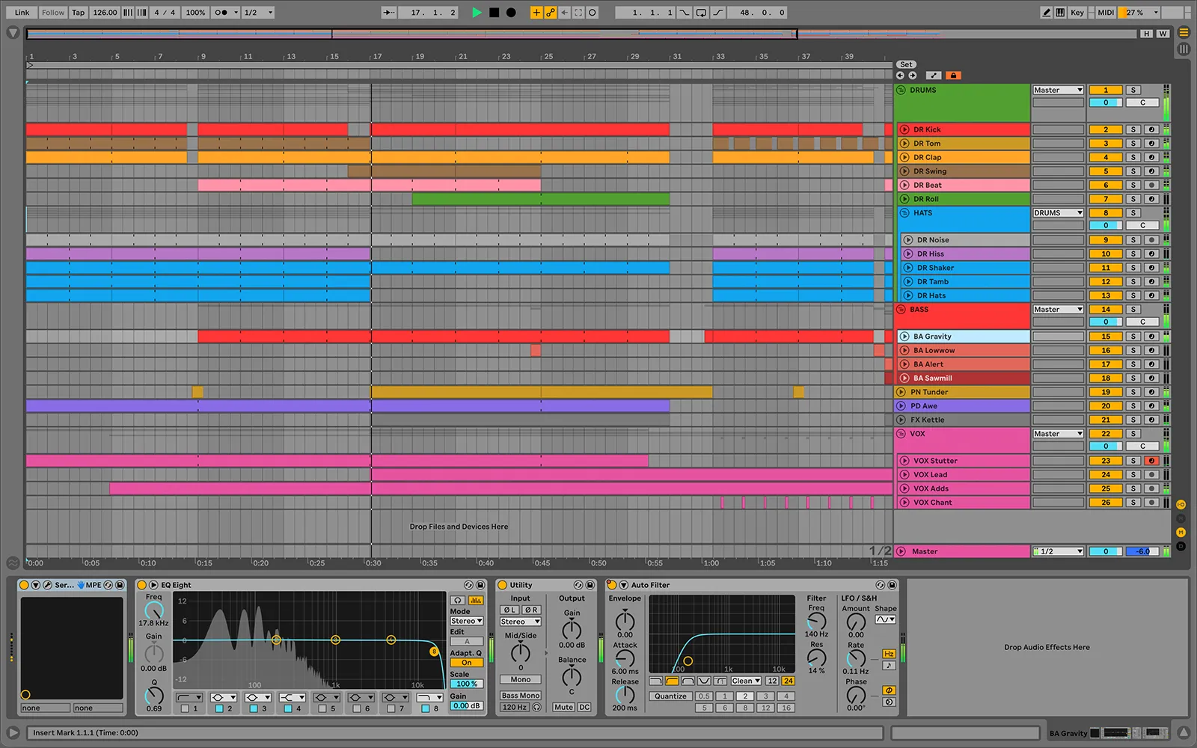Turn off the EQ Eight device activator
The image size is (1197, 748).
point(141,585)
